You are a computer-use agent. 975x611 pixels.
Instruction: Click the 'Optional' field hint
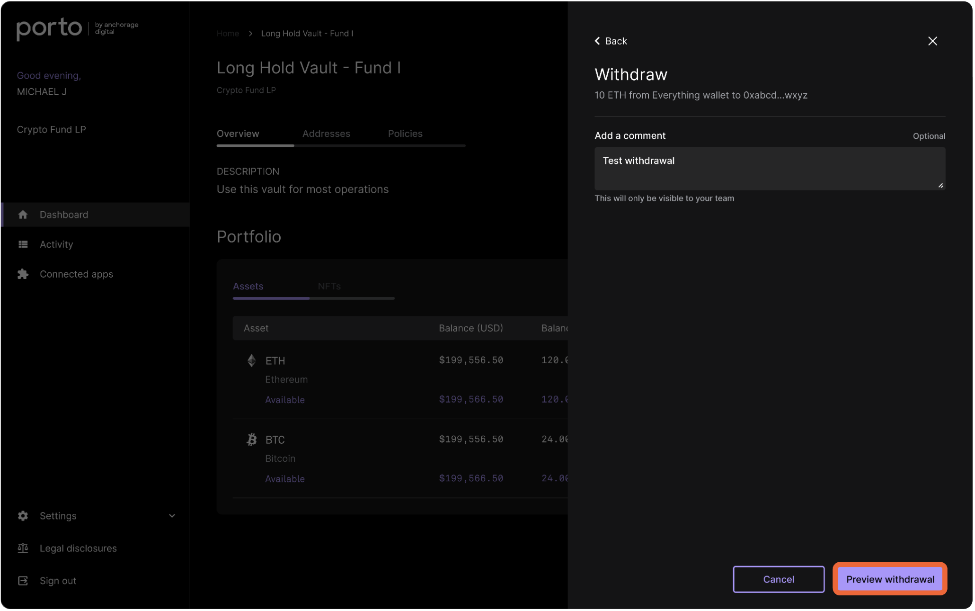(x=929, y=136)
